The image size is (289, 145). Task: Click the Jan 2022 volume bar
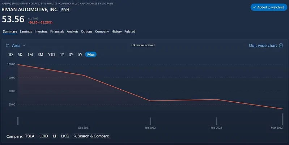[x=150, y=121]
